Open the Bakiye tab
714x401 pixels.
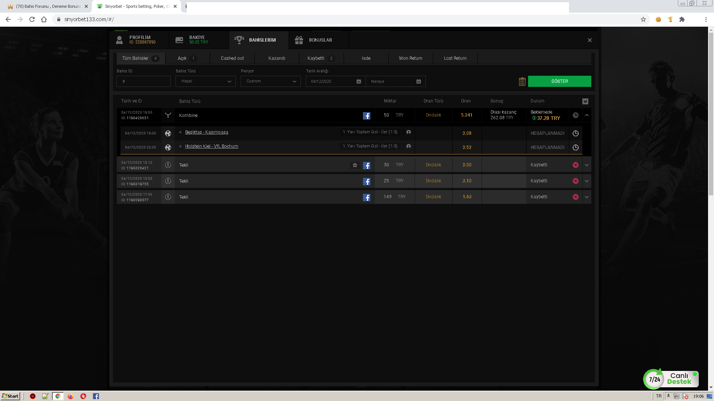pyautogui.click(x=199, y=40)
